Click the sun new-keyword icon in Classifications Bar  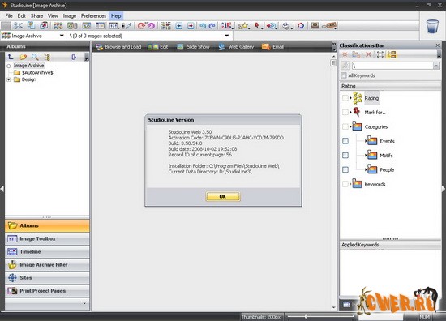pos(345,54)
